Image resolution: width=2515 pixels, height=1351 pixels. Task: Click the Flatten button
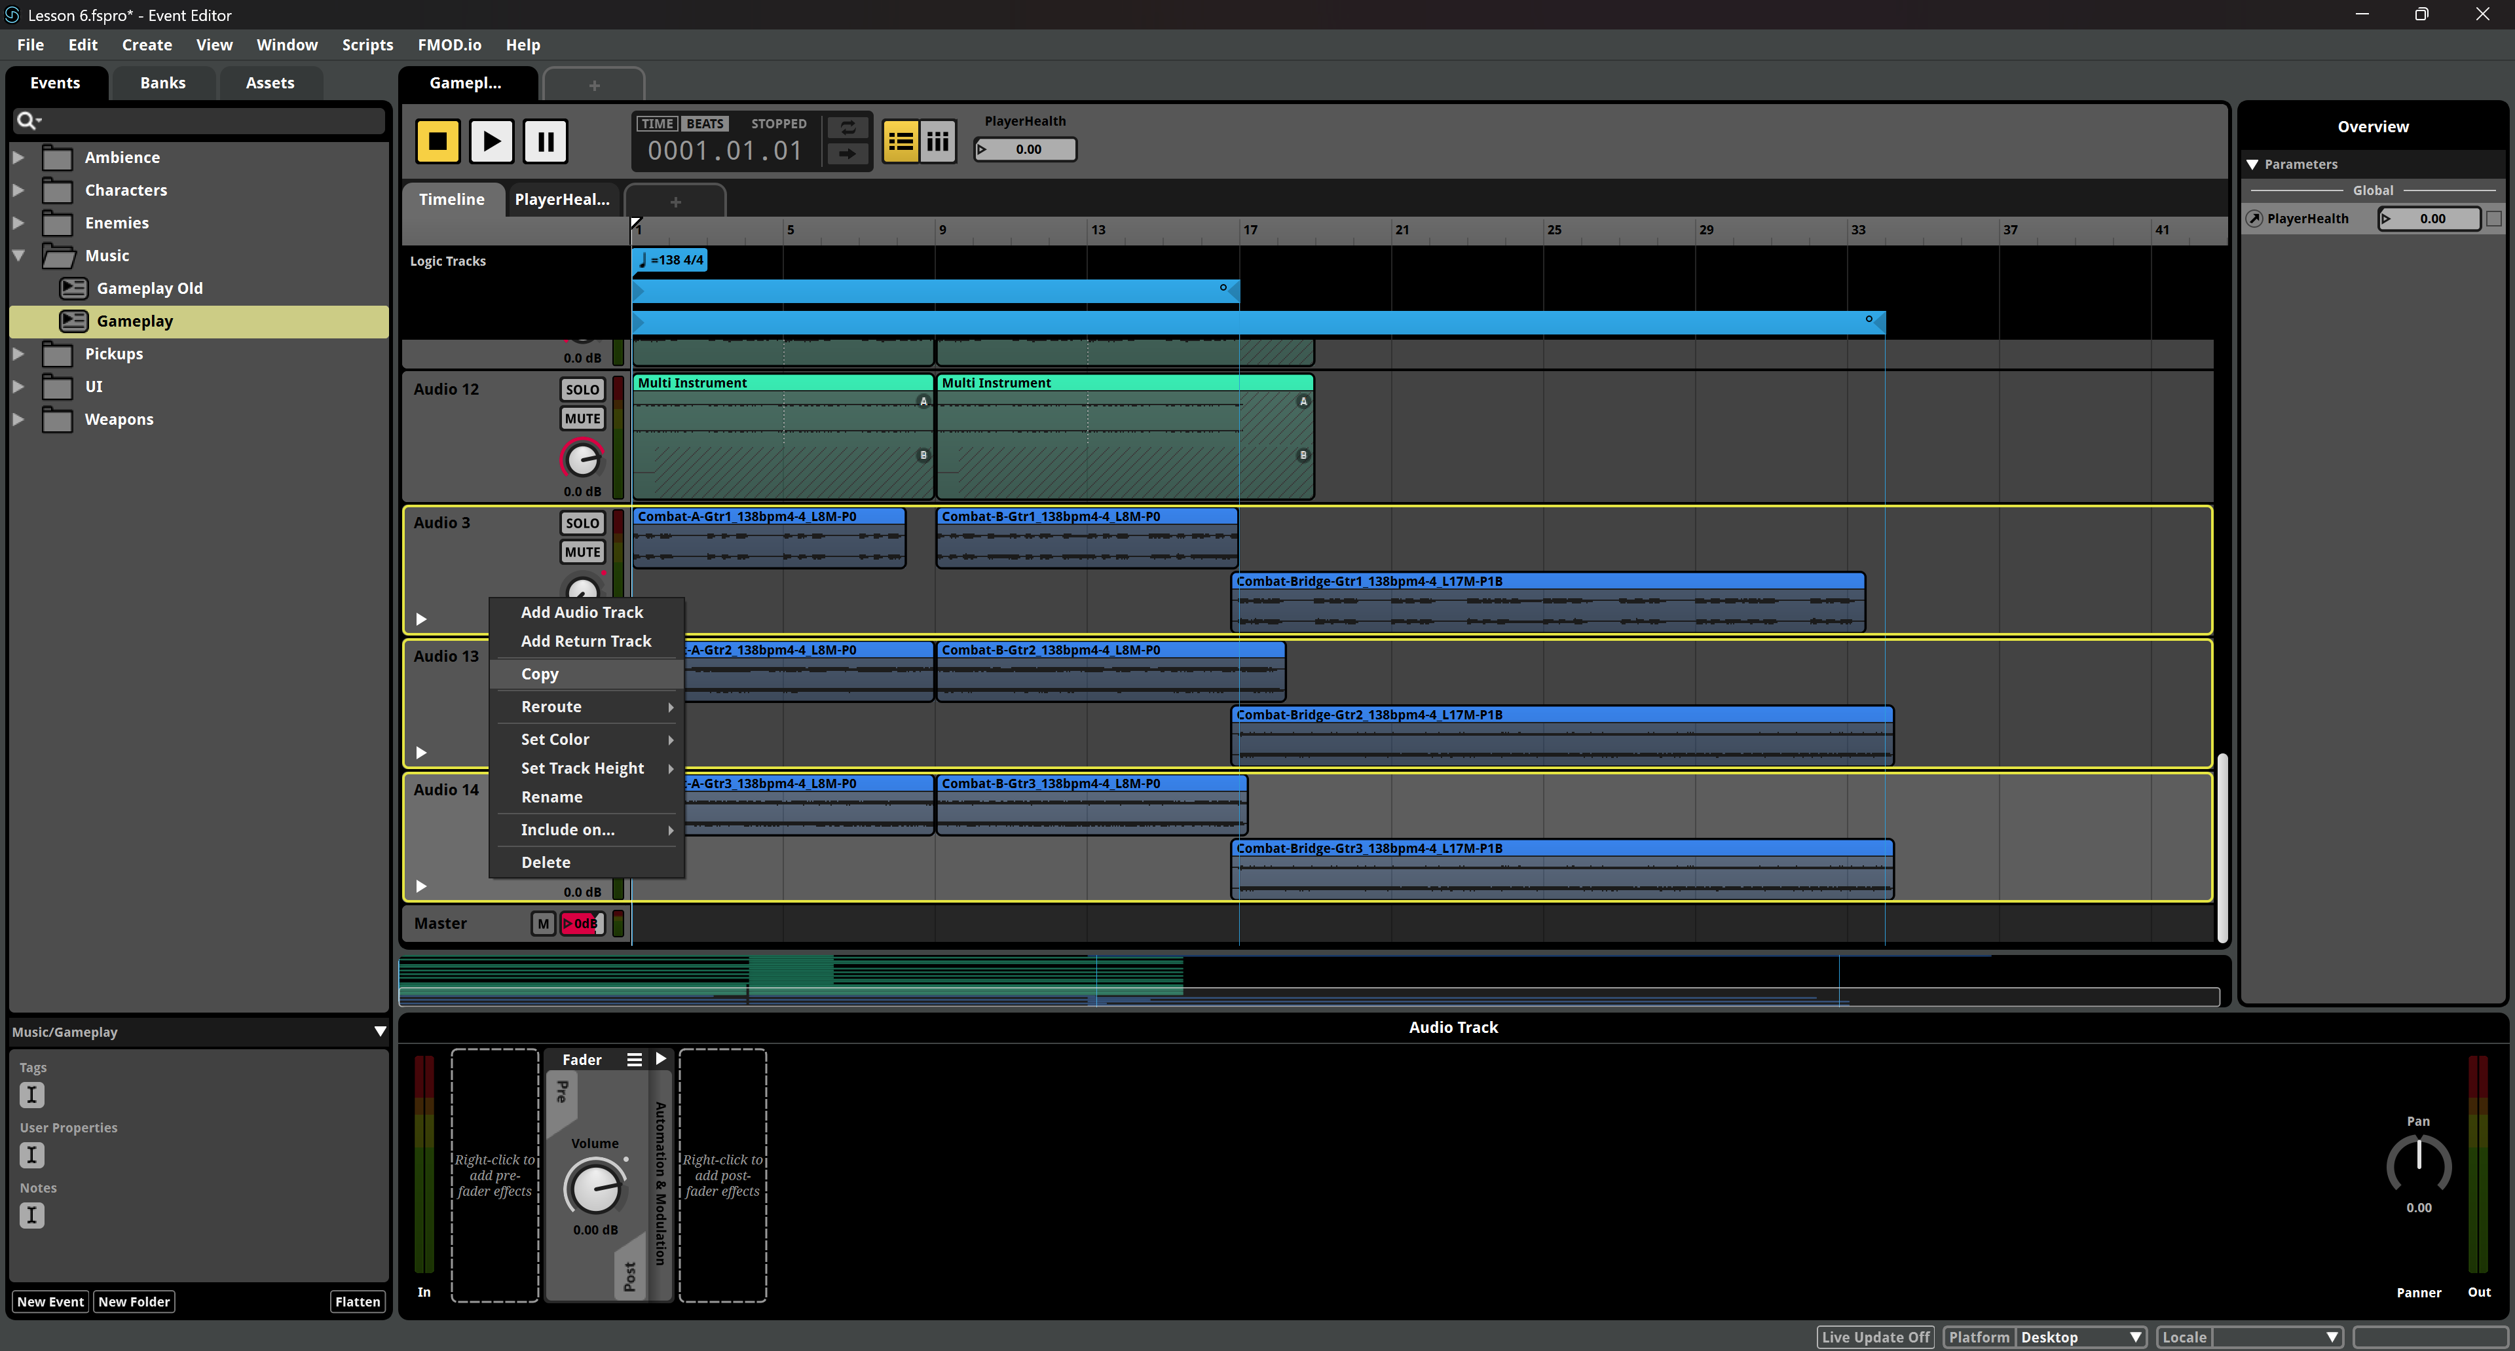[358, 1302]
